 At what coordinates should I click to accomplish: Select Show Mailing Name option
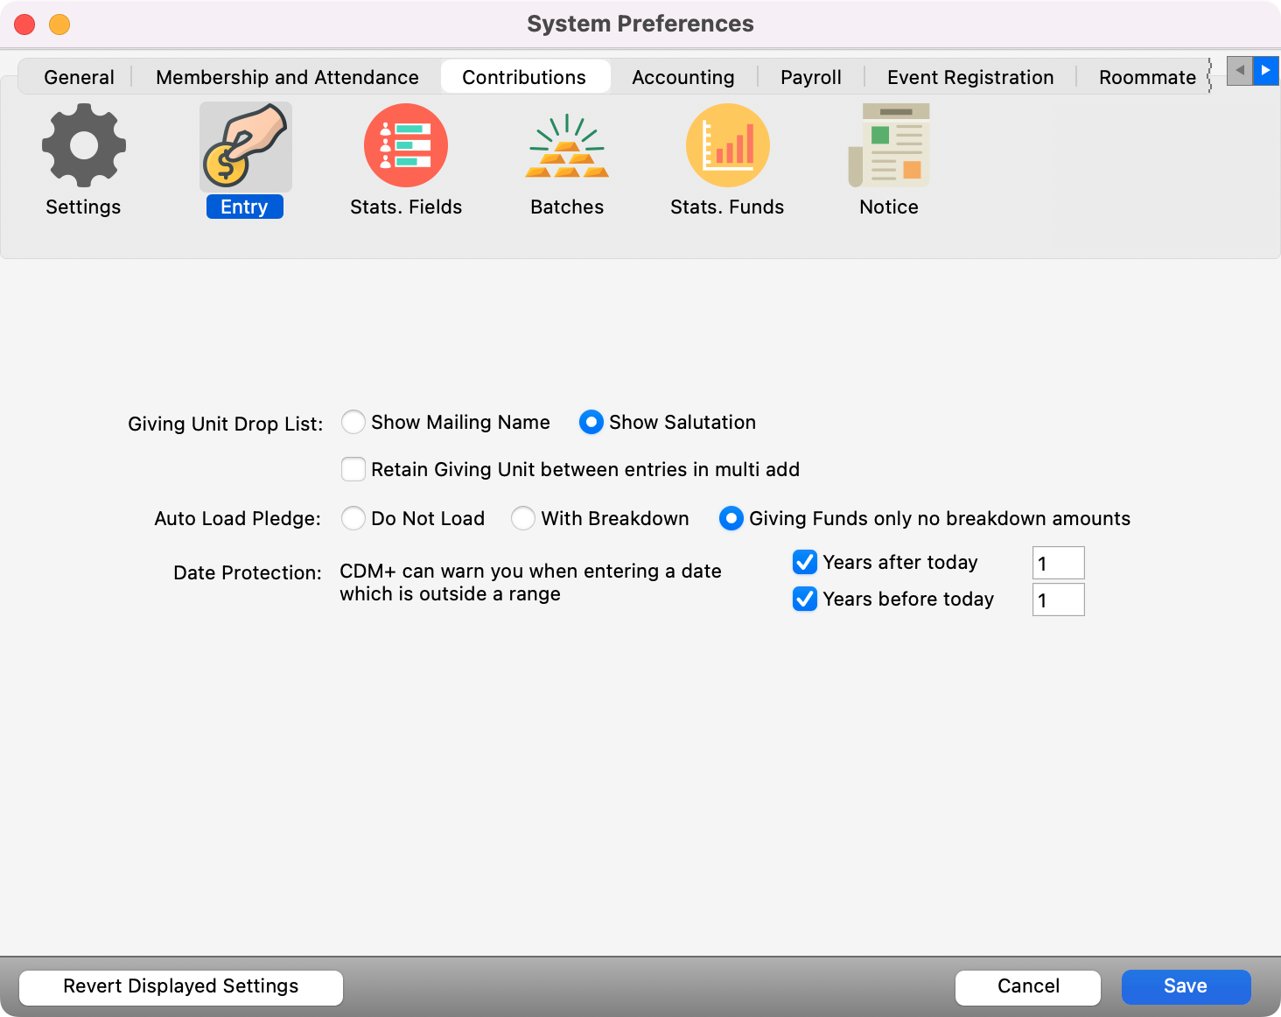(353, 422)
